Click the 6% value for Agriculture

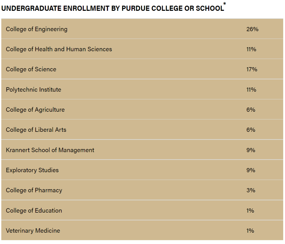coord(251,110)
